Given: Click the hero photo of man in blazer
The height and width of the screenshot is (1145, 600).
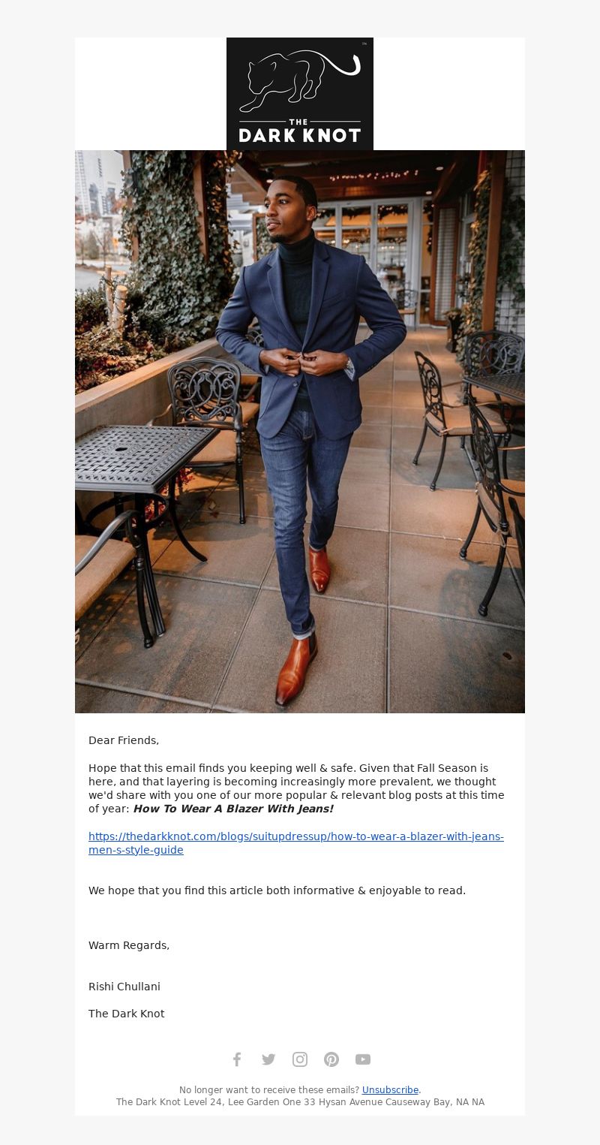Looking at the screenshot, I should [x=300, y=432].
